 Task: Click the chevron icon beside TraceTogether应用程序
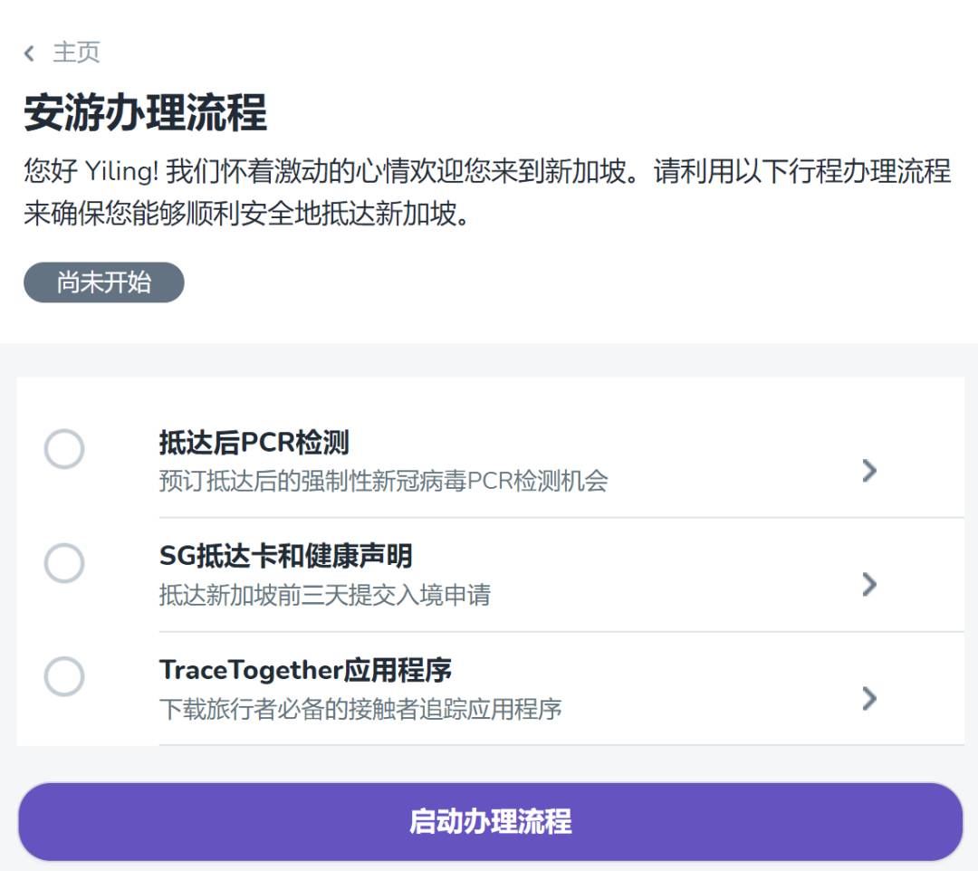[869, 699]
